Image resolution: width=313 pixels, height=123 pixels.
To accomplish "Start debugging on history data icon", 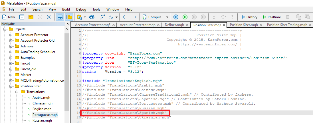I will point(176,17).
